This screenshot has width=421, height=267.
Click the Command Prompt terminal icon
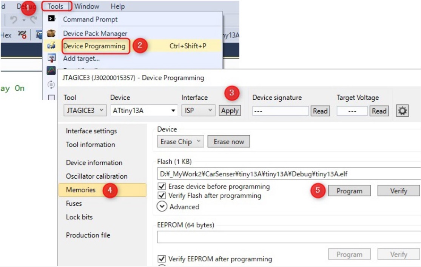click(x=51, y=19)
